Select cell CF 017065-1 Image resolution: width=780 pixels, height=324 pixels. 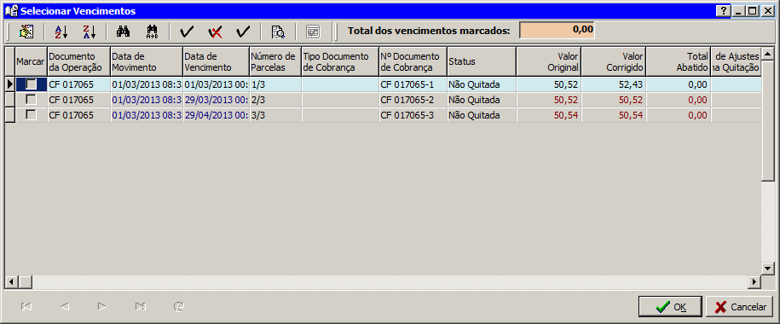(x=413, y=84)
